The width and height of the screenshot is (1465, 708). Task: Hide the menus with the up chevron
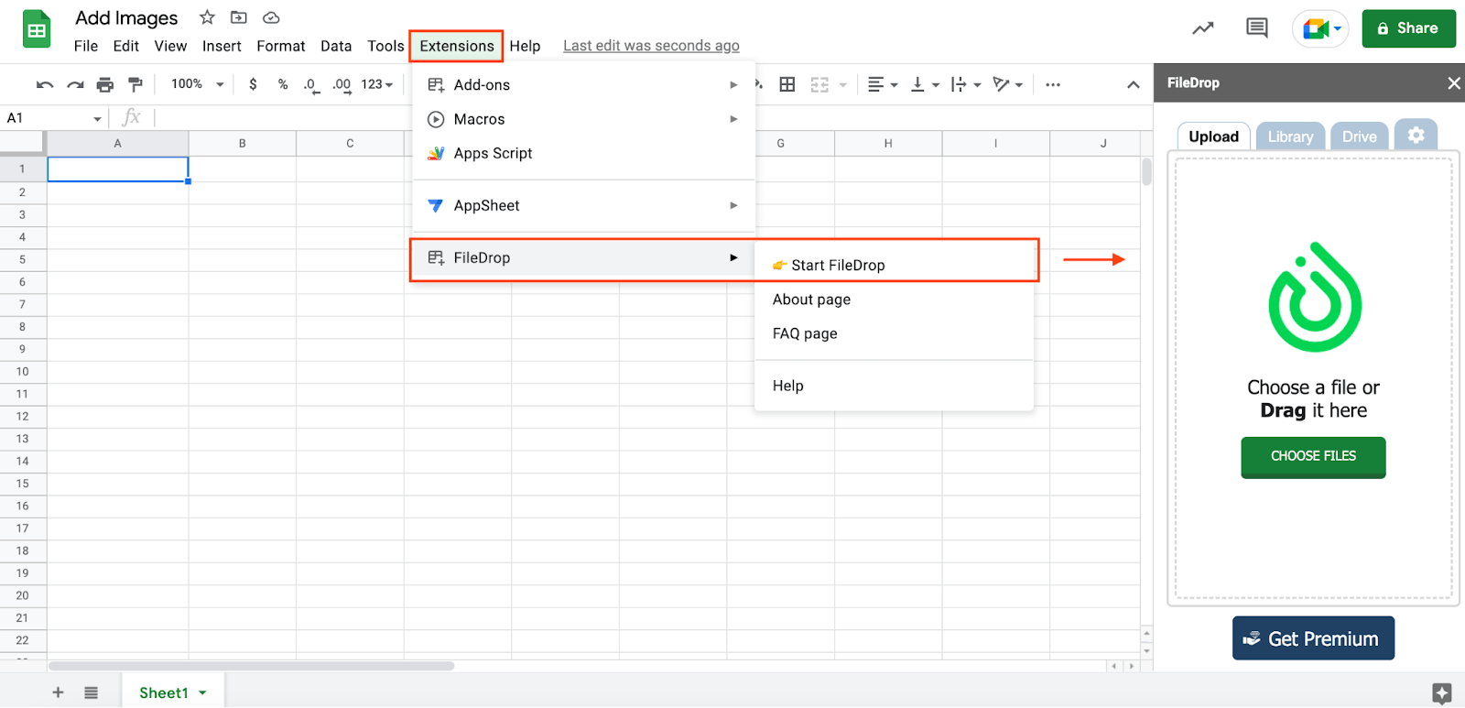(1134, 84)
